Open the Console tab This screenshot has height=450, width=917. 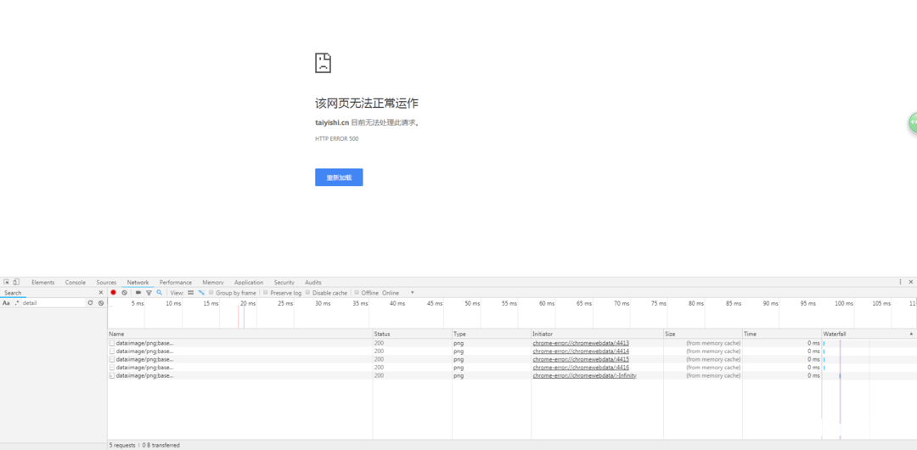click(x=76, y=282)
